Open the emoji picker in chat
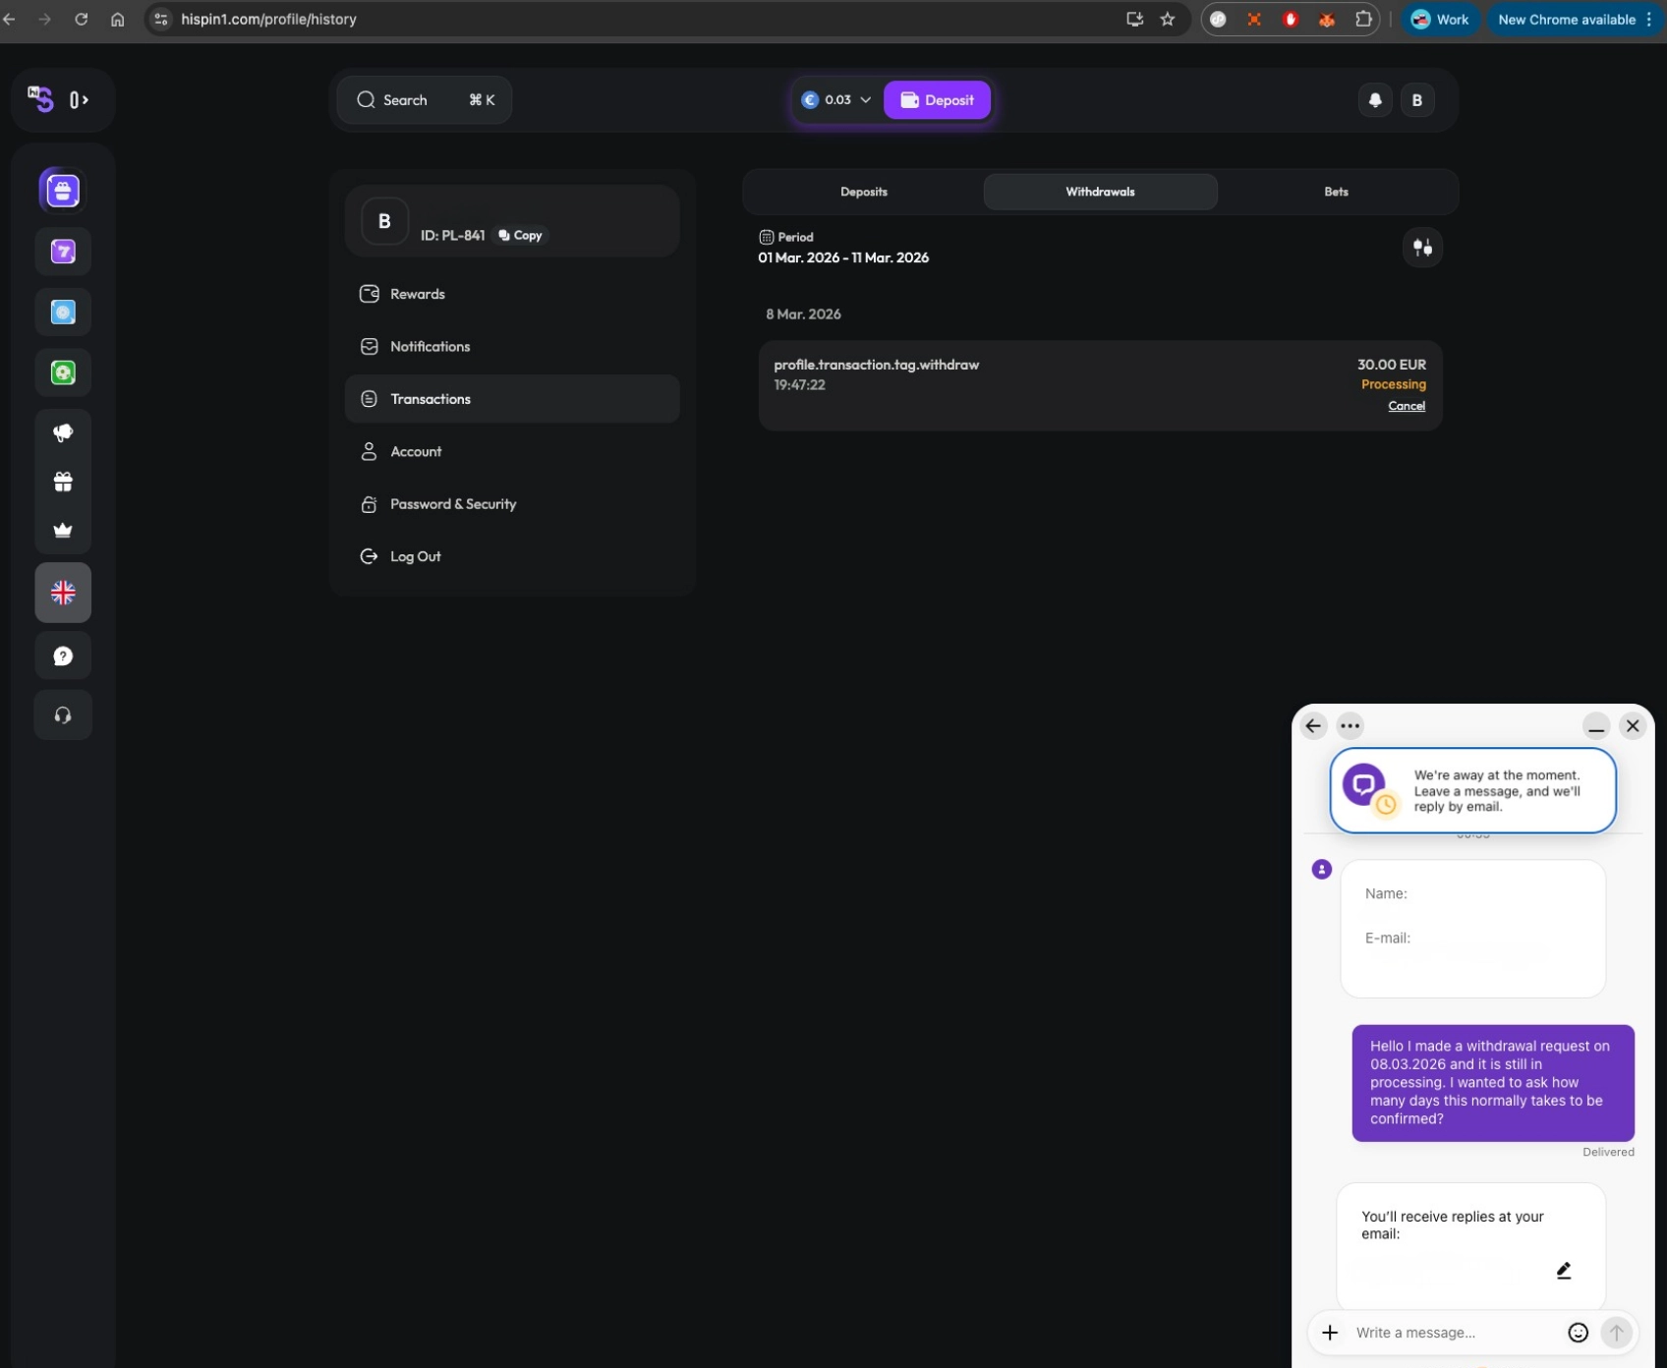 [1578, 1333]
